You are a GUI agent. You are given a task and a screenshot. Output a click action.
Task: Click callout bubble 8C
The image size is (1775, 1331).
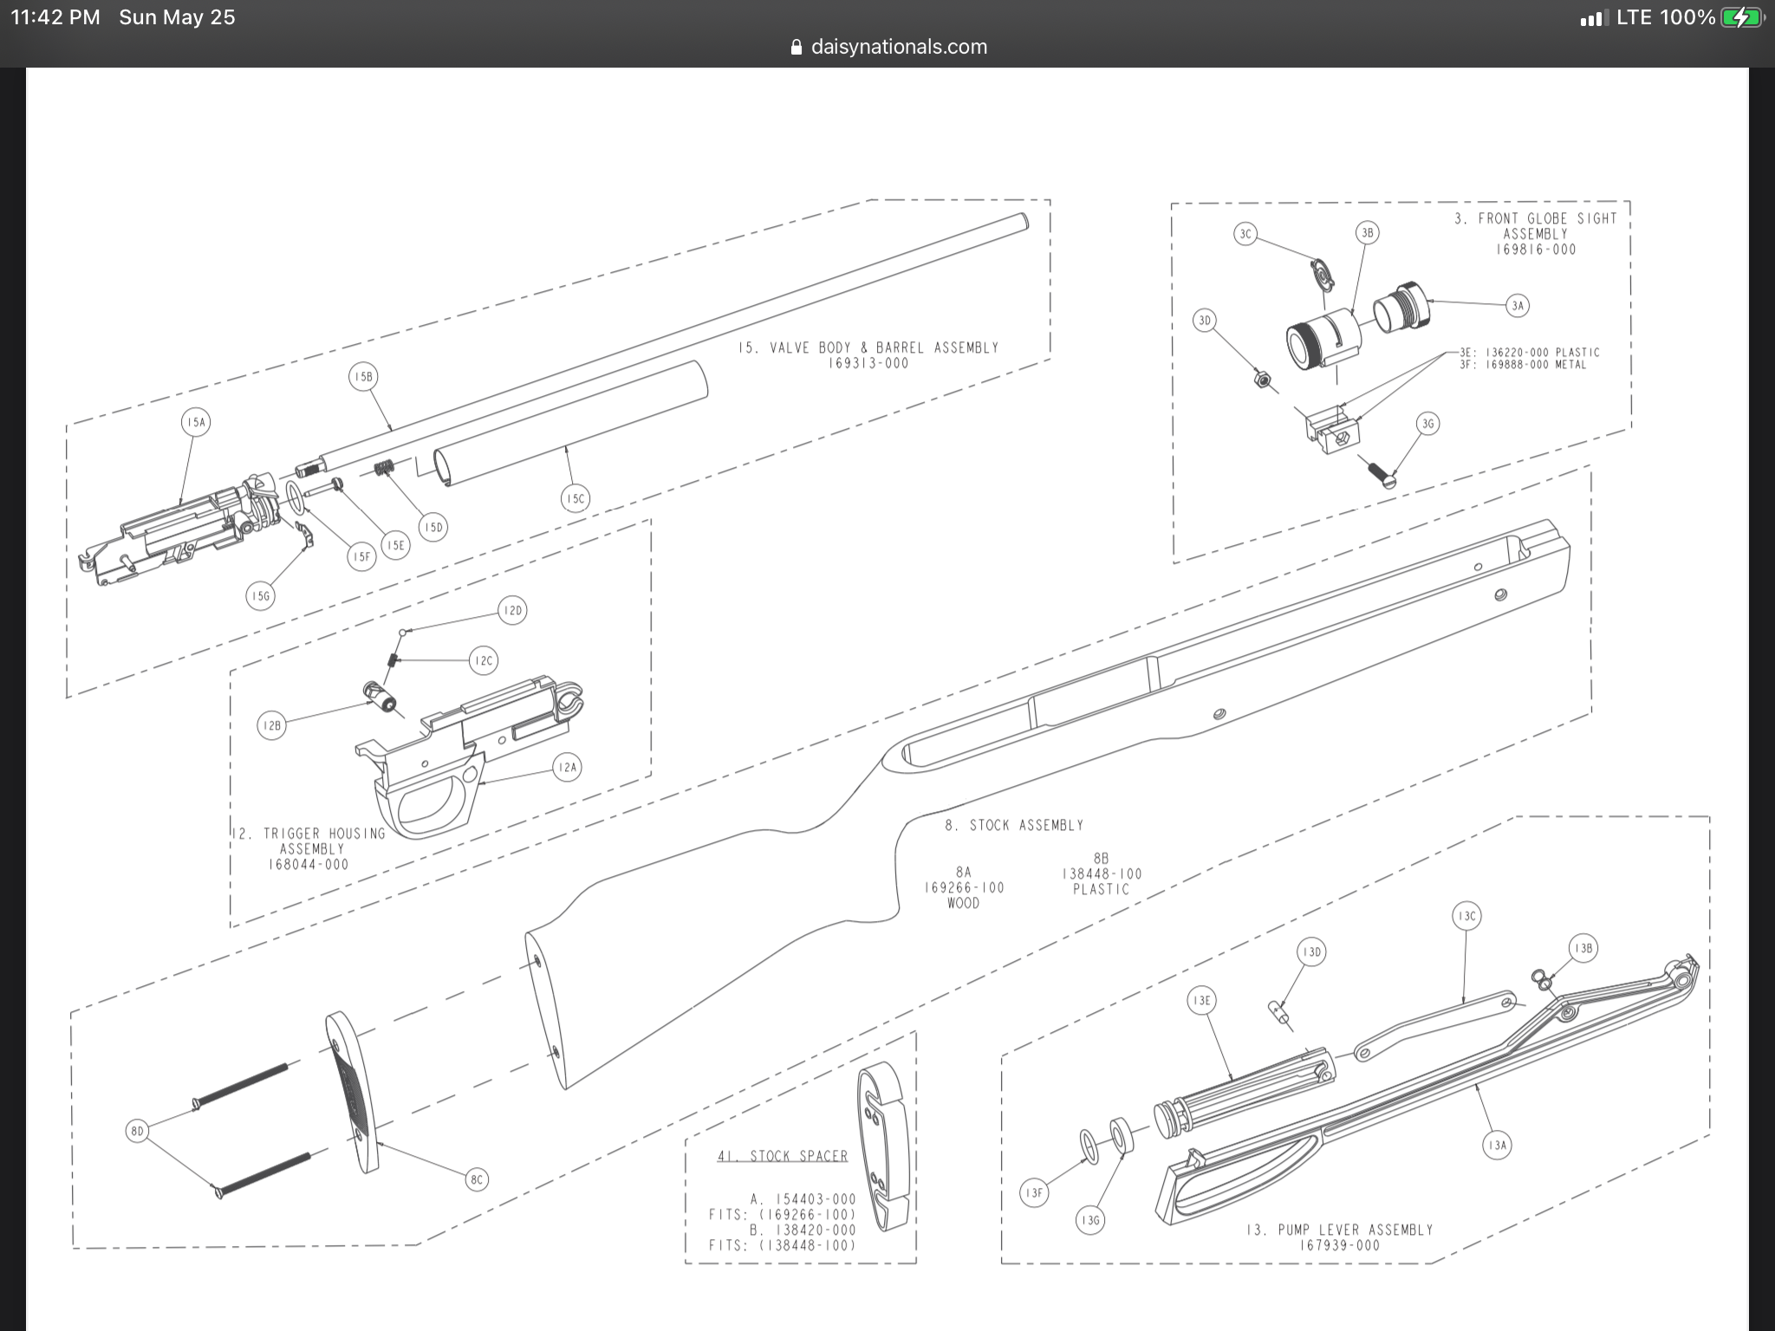point(477,1179)
